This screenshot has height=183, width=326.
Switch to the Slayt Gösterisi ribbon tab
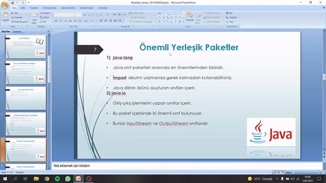pyautogui.click(x=68, y=8)
